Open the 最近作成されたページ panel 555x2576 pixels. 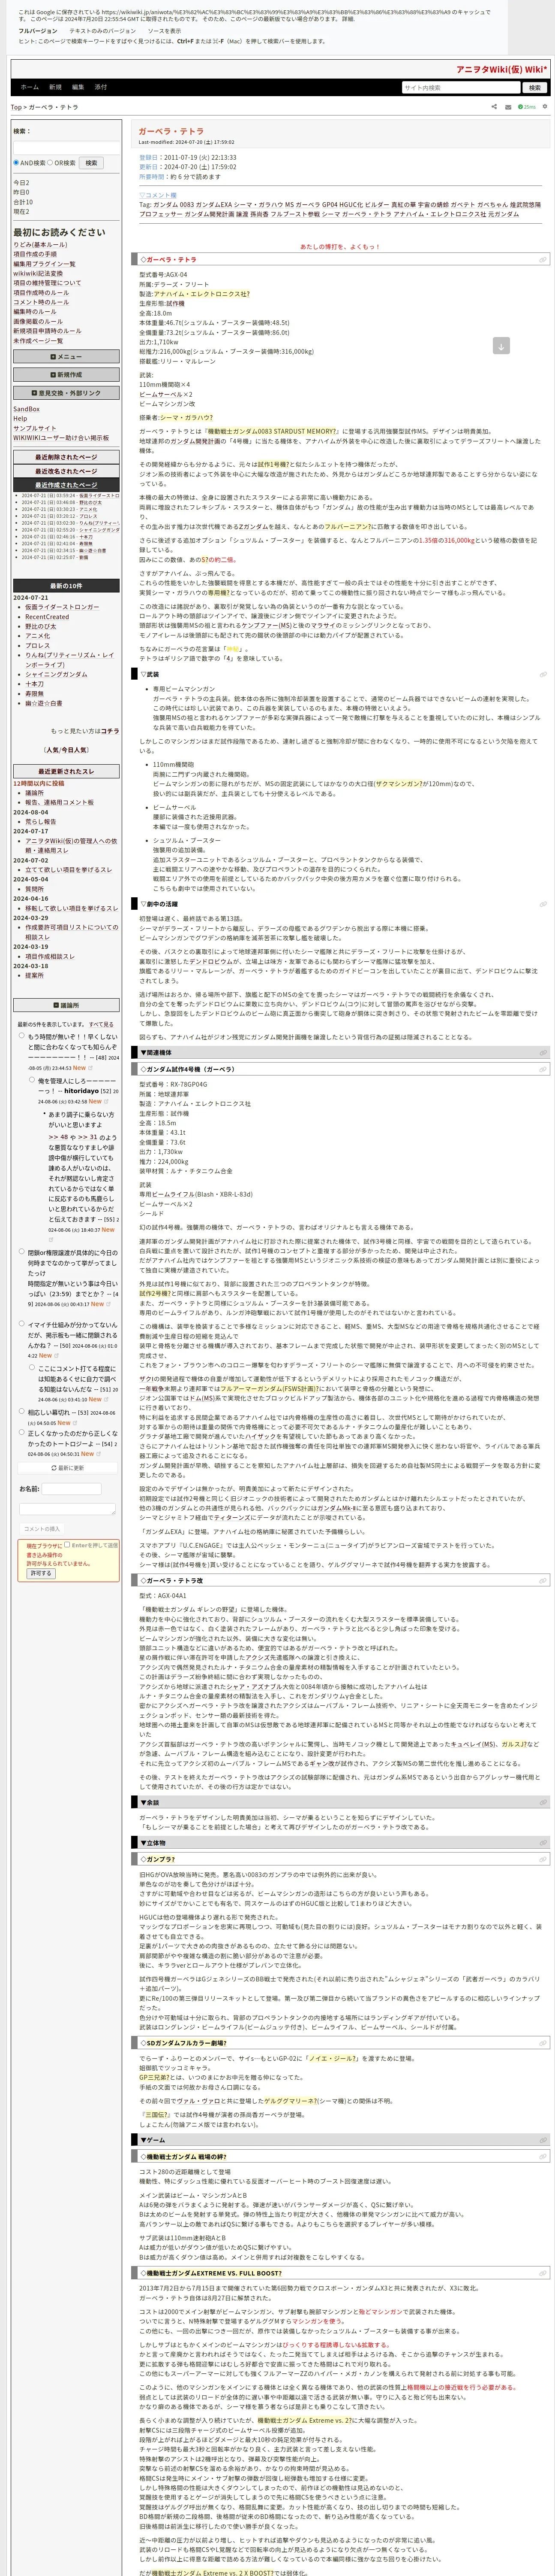point(66,485)
